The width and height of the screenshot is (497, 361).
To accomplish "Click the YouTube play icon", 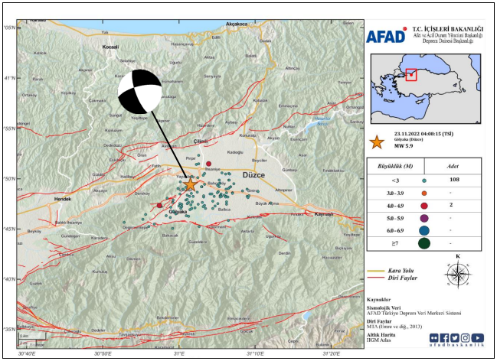I will [477, 337].
